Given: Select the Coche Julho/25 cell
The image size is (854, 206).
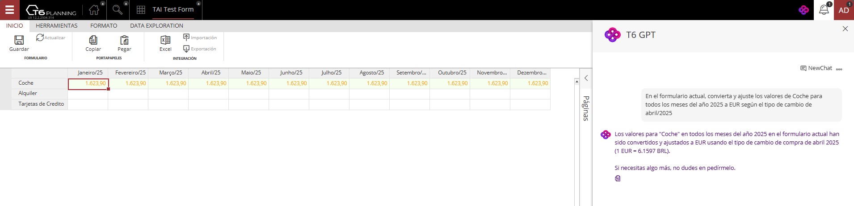Looking at the screenshot, I should click(x=329, y=83).
